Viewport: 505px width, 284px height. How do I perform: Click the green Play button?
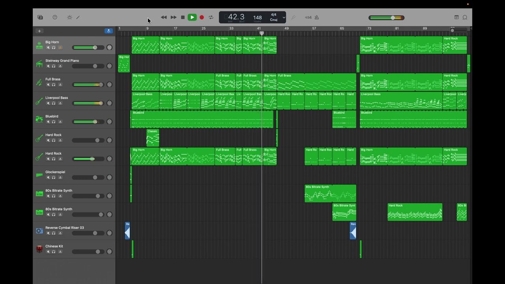[x=192, y=17]
